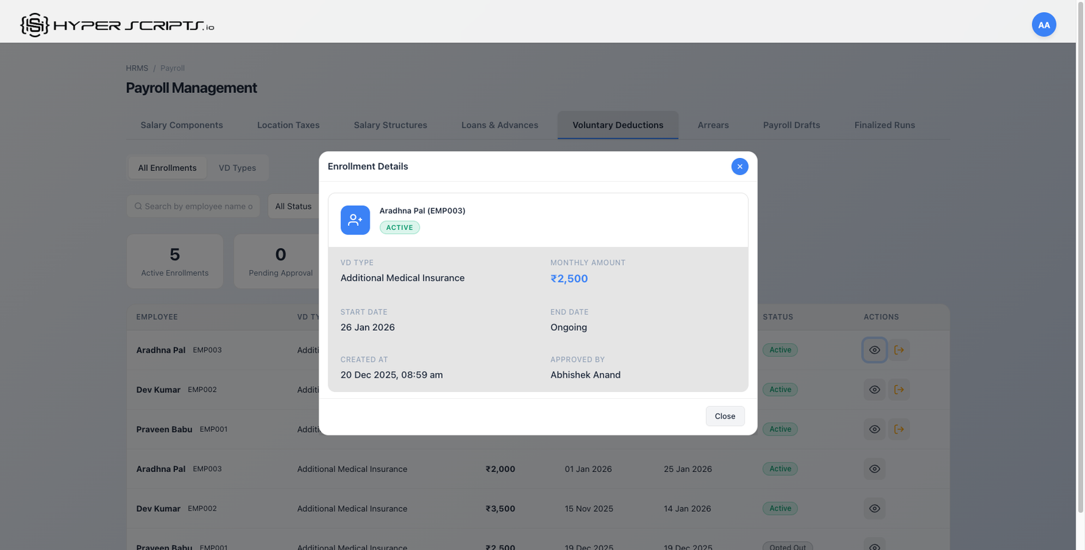Click the search magnifier icon
Viewport: 1085px width, 550px height.
click(138, 206)
